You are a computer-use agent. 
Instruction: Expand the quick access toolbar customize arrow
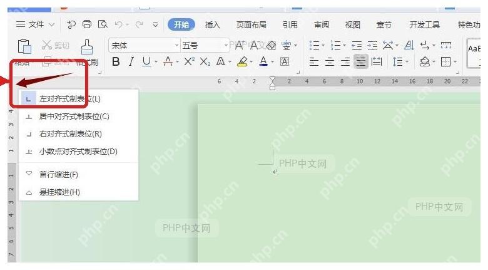155,24
